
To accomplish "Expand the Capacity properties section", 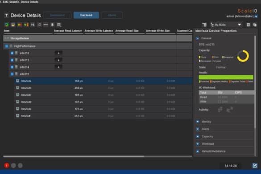I will click(198, 137).
